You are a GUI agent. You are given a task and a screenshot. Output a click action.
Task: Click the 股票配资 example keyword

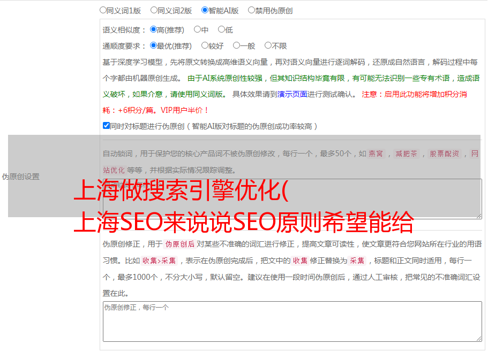click(x=445, y=154)
